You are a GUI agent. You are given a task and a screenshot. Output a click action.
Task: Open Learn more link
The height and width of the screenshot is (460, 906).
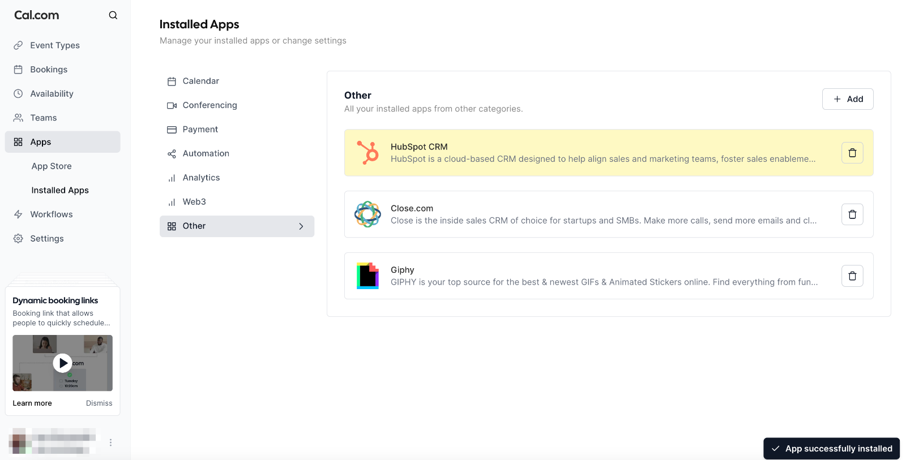pyautogui.click(x=32, y=403)
